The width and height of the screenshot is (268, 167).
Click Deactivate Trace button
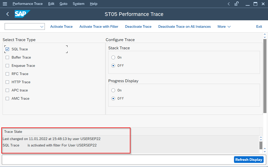(x=138, y=27)
